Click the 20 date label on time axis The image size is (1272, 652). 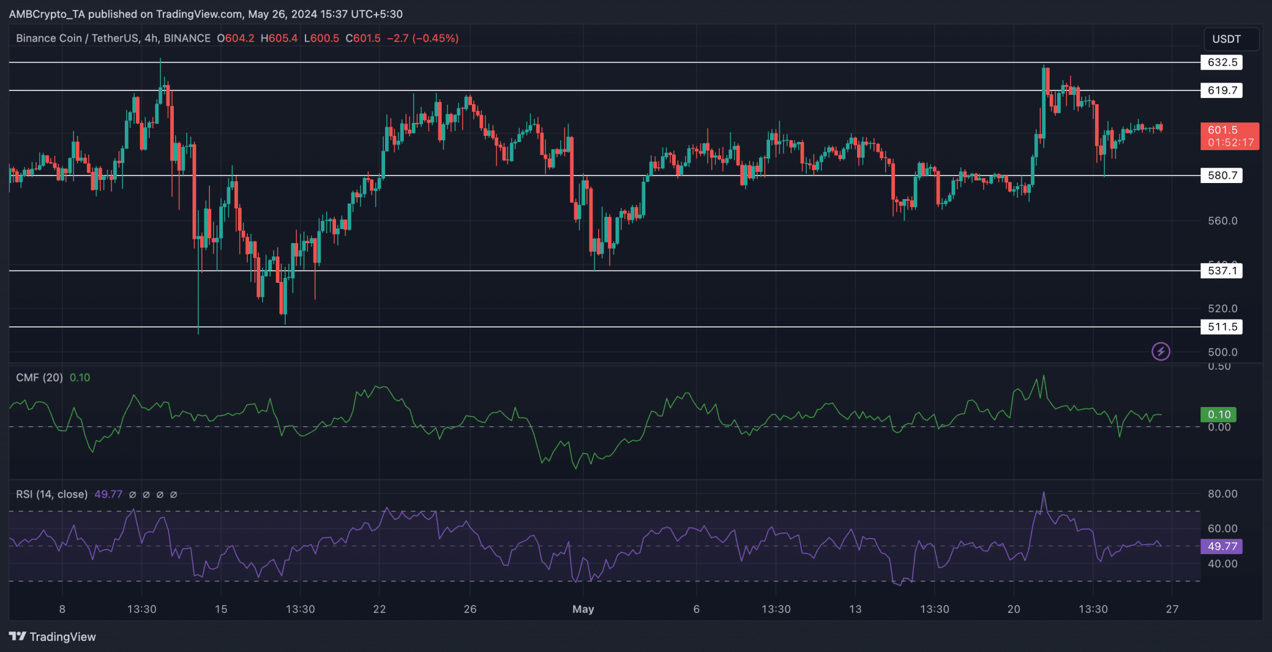(x=1014, y=609)
